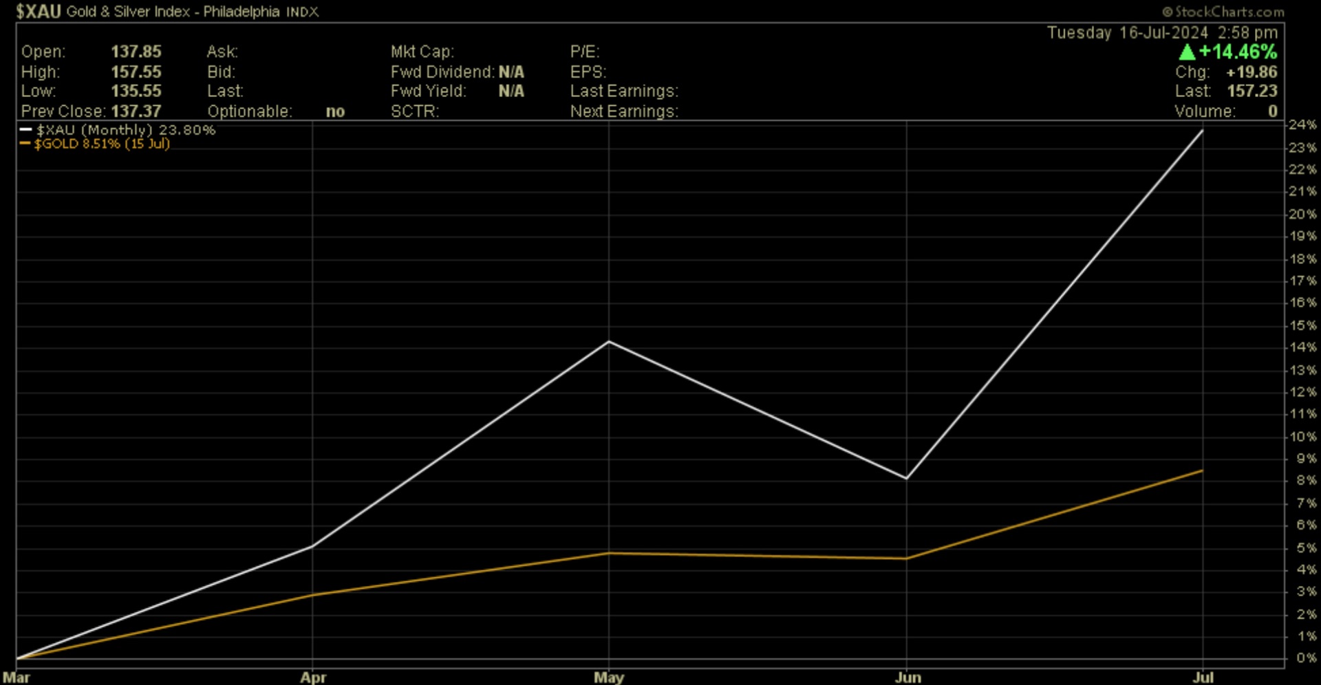Select the Jul label on the x-axis
Viewport: 1321px width, 685px height.
(1203, 677)
